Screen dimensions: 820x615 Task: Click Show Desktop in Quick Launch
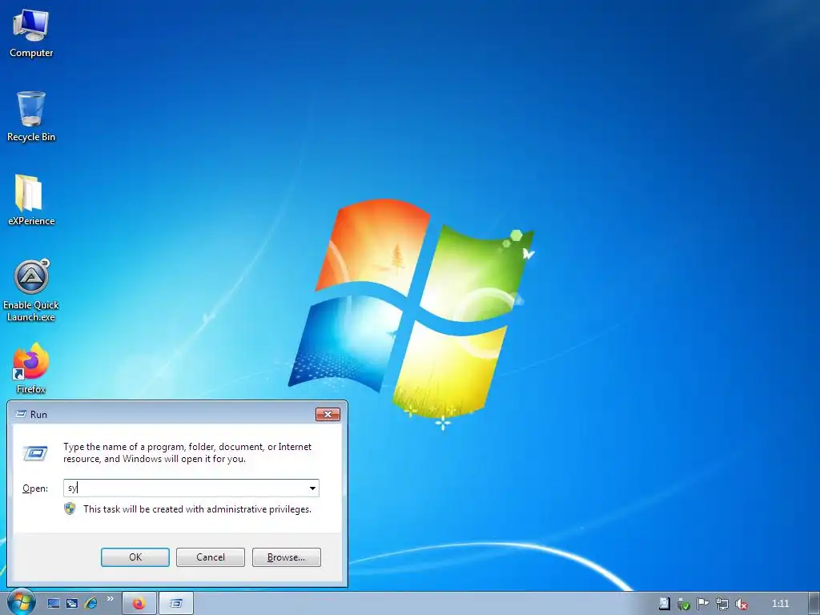pos(54,604)
